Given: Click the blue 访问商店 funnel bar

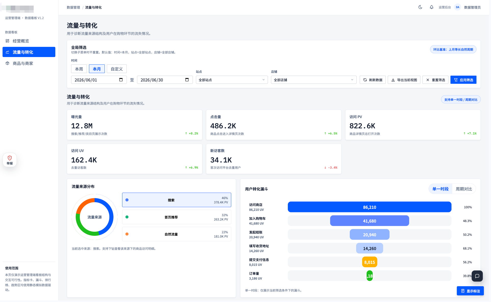Looking at the screenshot, I should (x=369, y=207).
